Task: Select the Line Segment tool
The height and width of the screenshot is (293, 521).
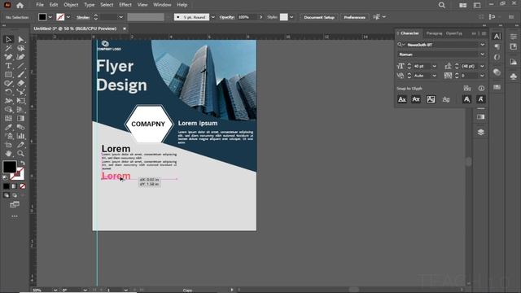Action: [x=20, y=66]
